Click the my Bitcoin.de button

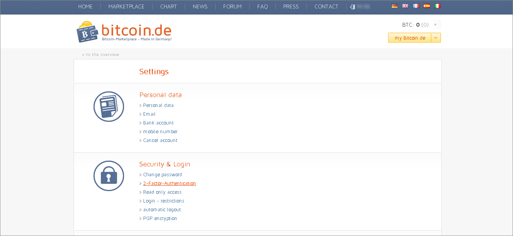(410, 38)
